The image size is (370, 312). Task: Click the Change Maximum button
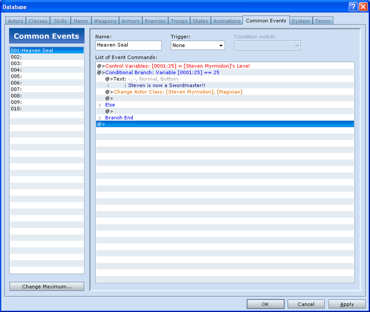pos(47,287)
